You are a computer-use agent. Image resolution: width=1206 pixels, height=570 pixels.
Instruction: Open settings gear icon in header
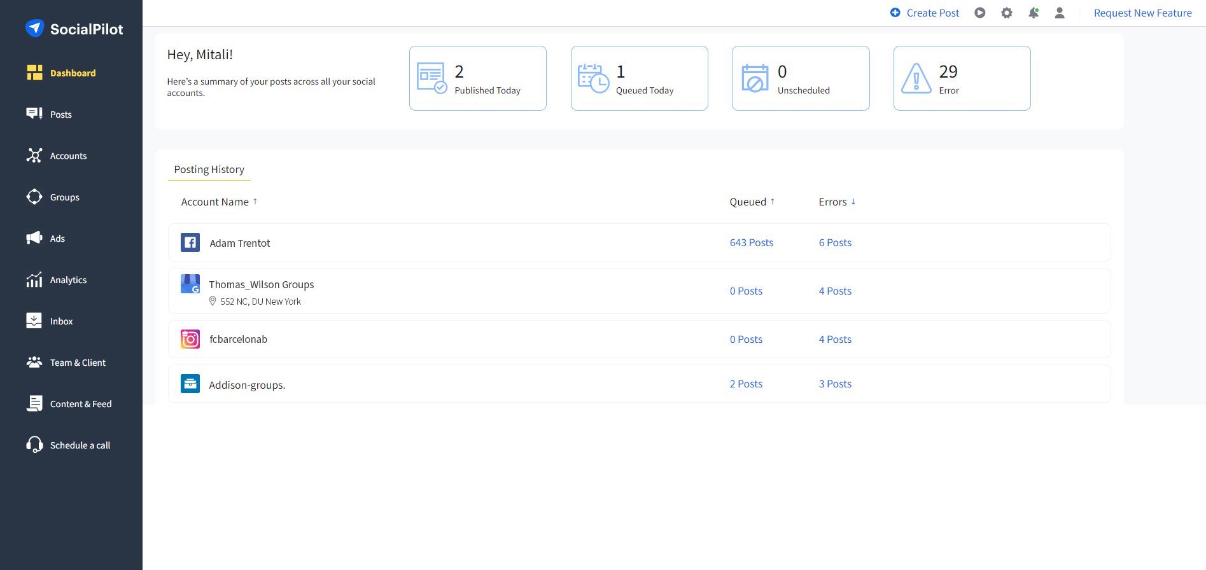coord(1007,13)
